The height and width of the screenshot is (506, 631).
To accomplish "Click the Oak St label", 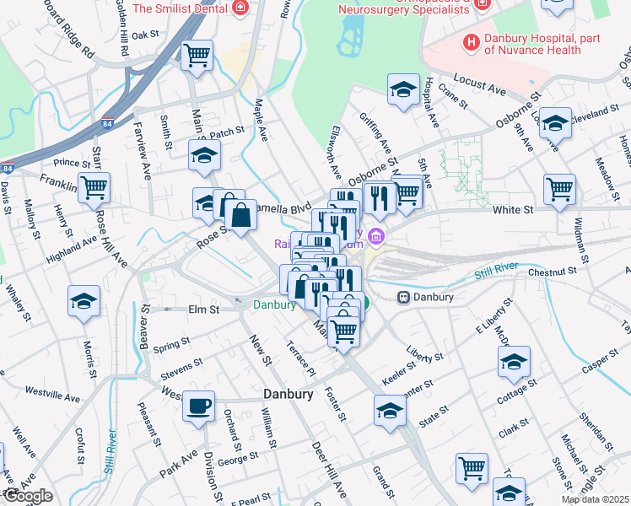I will click(145, 35).
